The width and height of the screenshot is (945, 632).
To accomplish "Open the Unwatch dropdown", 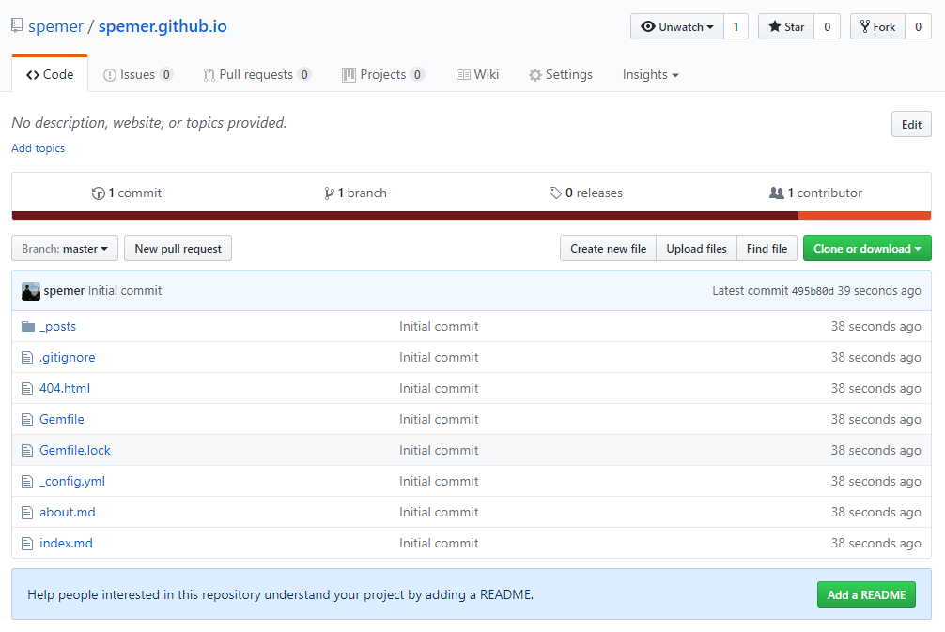I will pos(677,26).
